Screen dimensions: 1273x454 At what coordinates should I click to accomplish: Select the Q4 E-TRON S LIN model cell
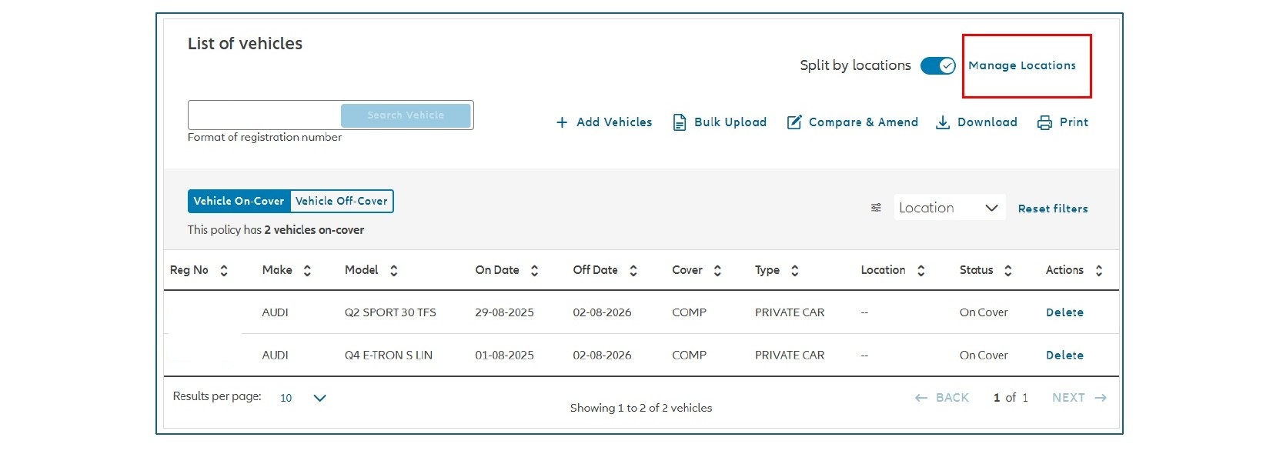(x=389, y=355)
